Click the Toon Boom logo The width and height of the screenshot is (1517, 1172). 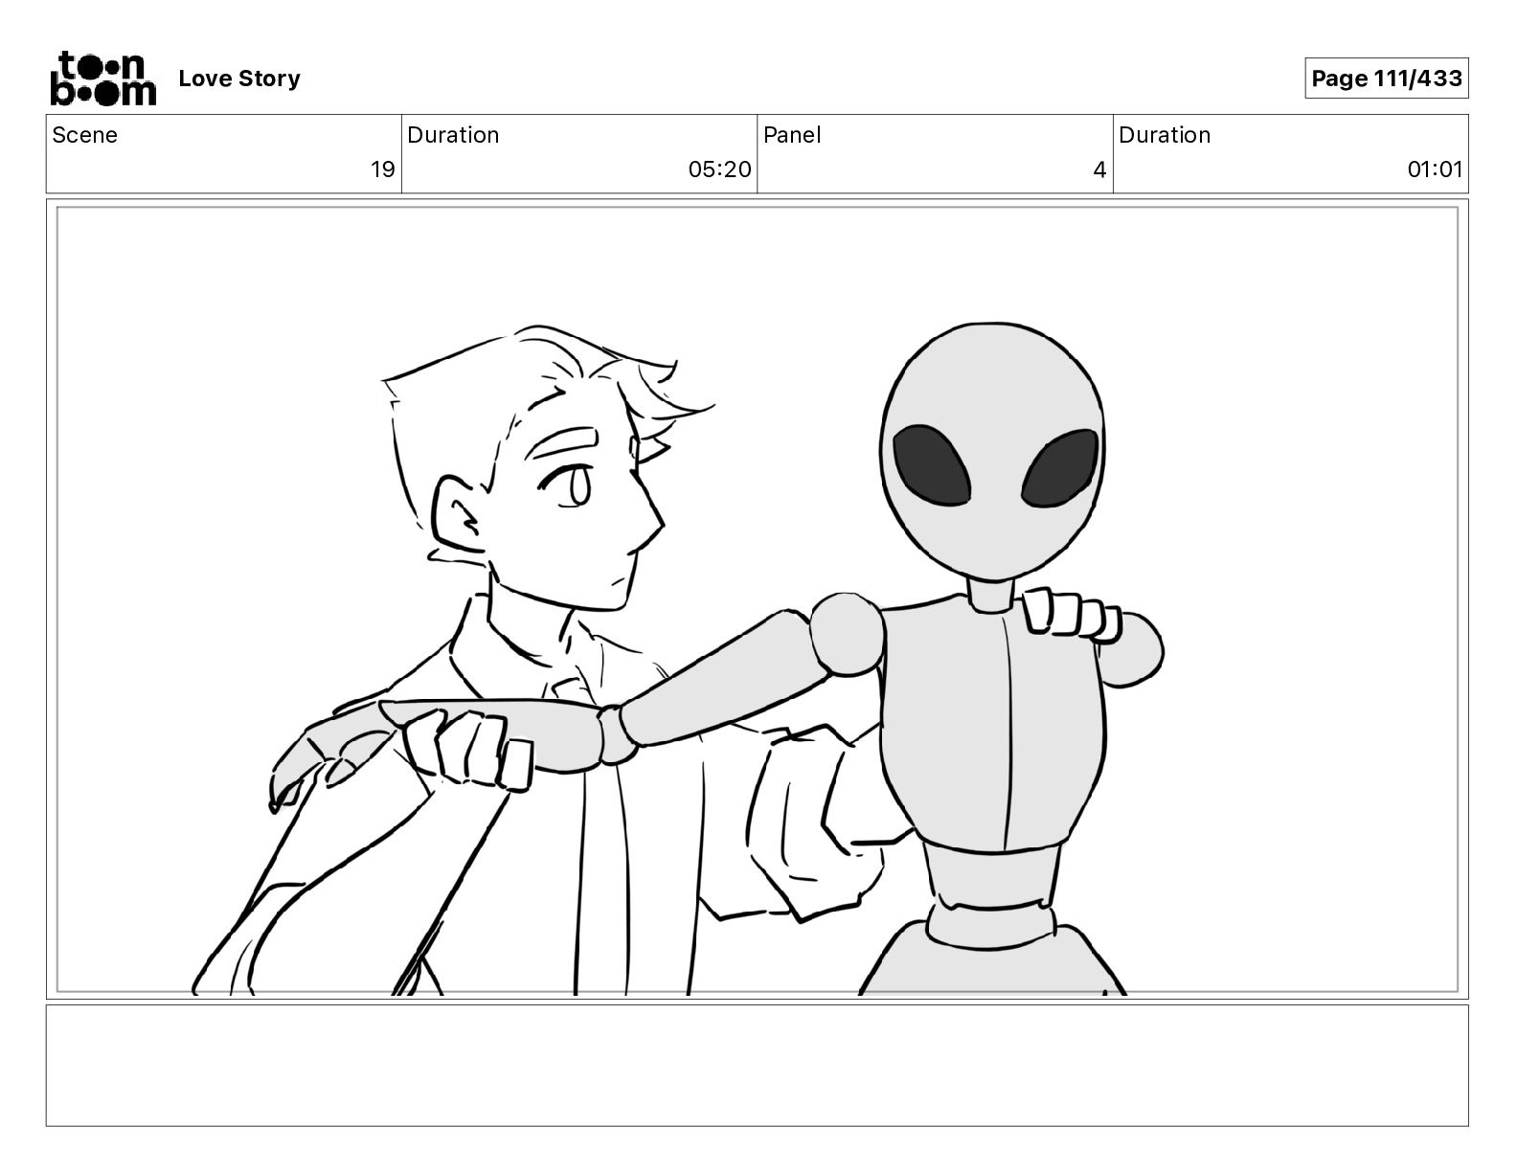click(x=102, y=79)
